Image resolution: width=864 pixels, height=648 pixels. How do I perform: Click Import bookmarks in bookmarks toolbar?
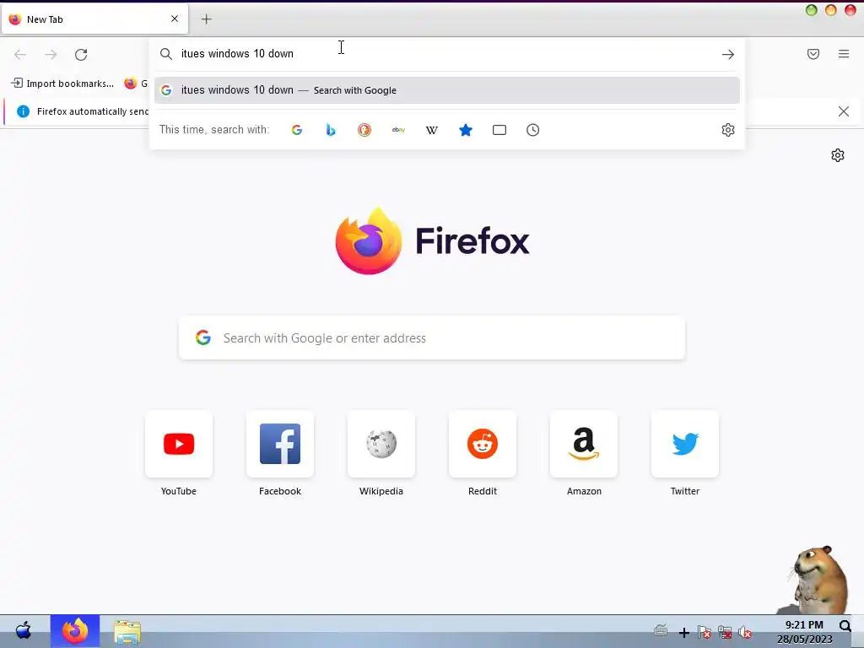point(62,84)
